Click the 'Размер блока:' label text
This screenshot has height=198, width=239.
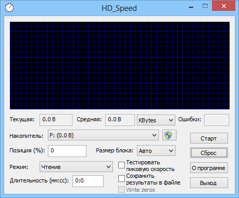115,150
